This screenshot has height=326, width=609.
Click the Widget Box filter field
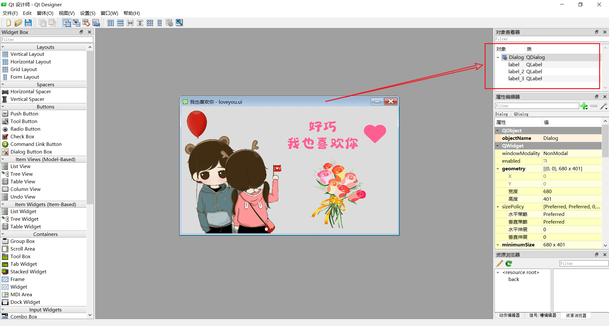tap(47, 40)
